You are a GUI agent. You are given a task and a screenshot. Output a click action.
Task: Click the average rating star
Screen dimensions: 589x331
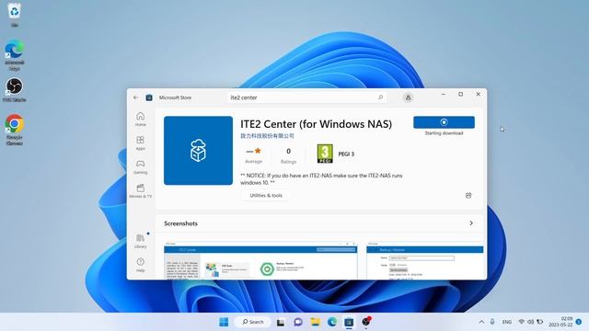[x=258, y=151]
